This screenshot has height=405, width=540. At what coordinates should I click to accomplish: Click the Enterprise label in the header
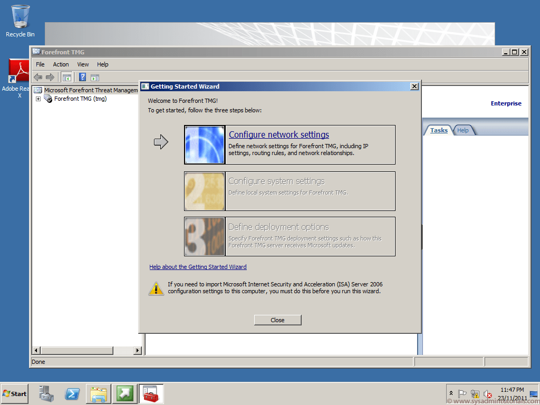point(506,103)
